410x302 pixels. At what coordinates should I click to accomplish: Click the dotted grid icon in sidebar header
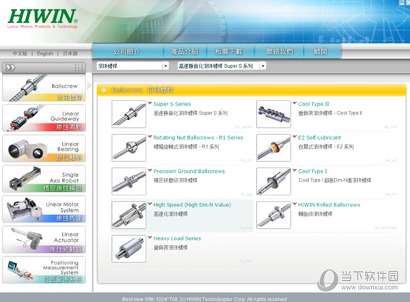pyautogui.click(x=79, y=68)
